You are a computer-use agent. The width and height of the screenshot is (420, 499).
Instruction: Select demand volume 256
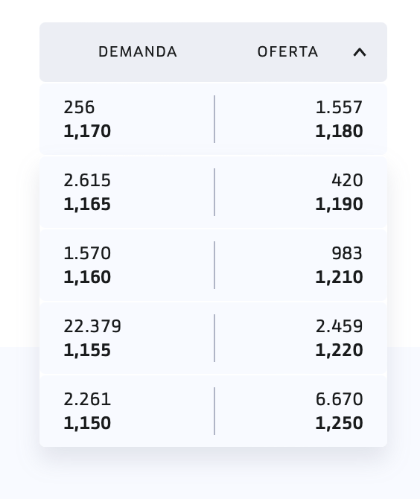tap(79, 107)
